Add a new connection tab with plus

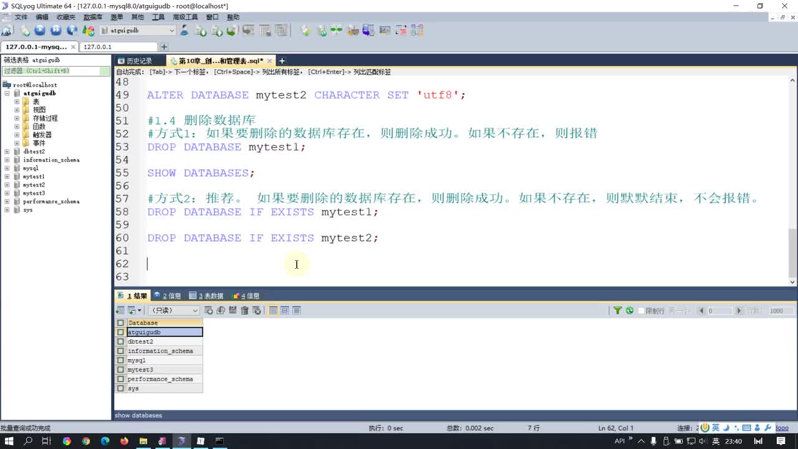[x=164, y=47]
